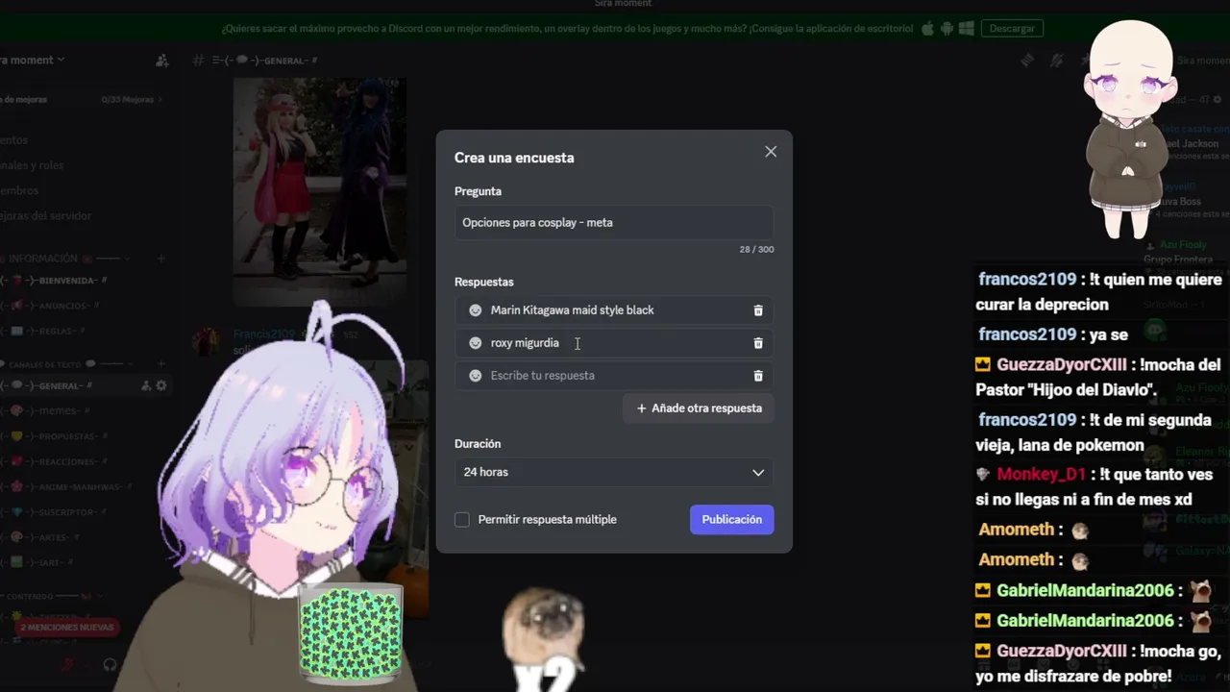Viewport: 1230px width, 692px height.
Task: Click invite people icon beside server name
Action: pos(162,61)
